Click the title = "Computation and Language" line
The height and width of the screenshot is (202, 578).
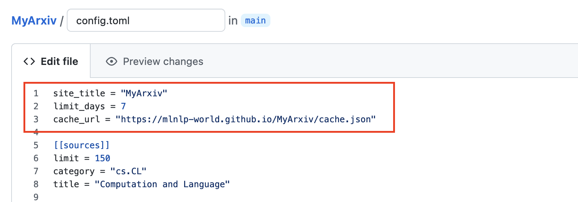(142, 184)
